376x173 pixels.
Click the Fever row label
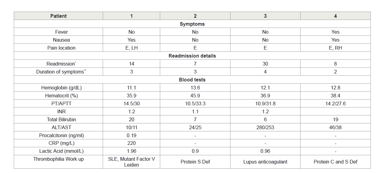[58, 32]
